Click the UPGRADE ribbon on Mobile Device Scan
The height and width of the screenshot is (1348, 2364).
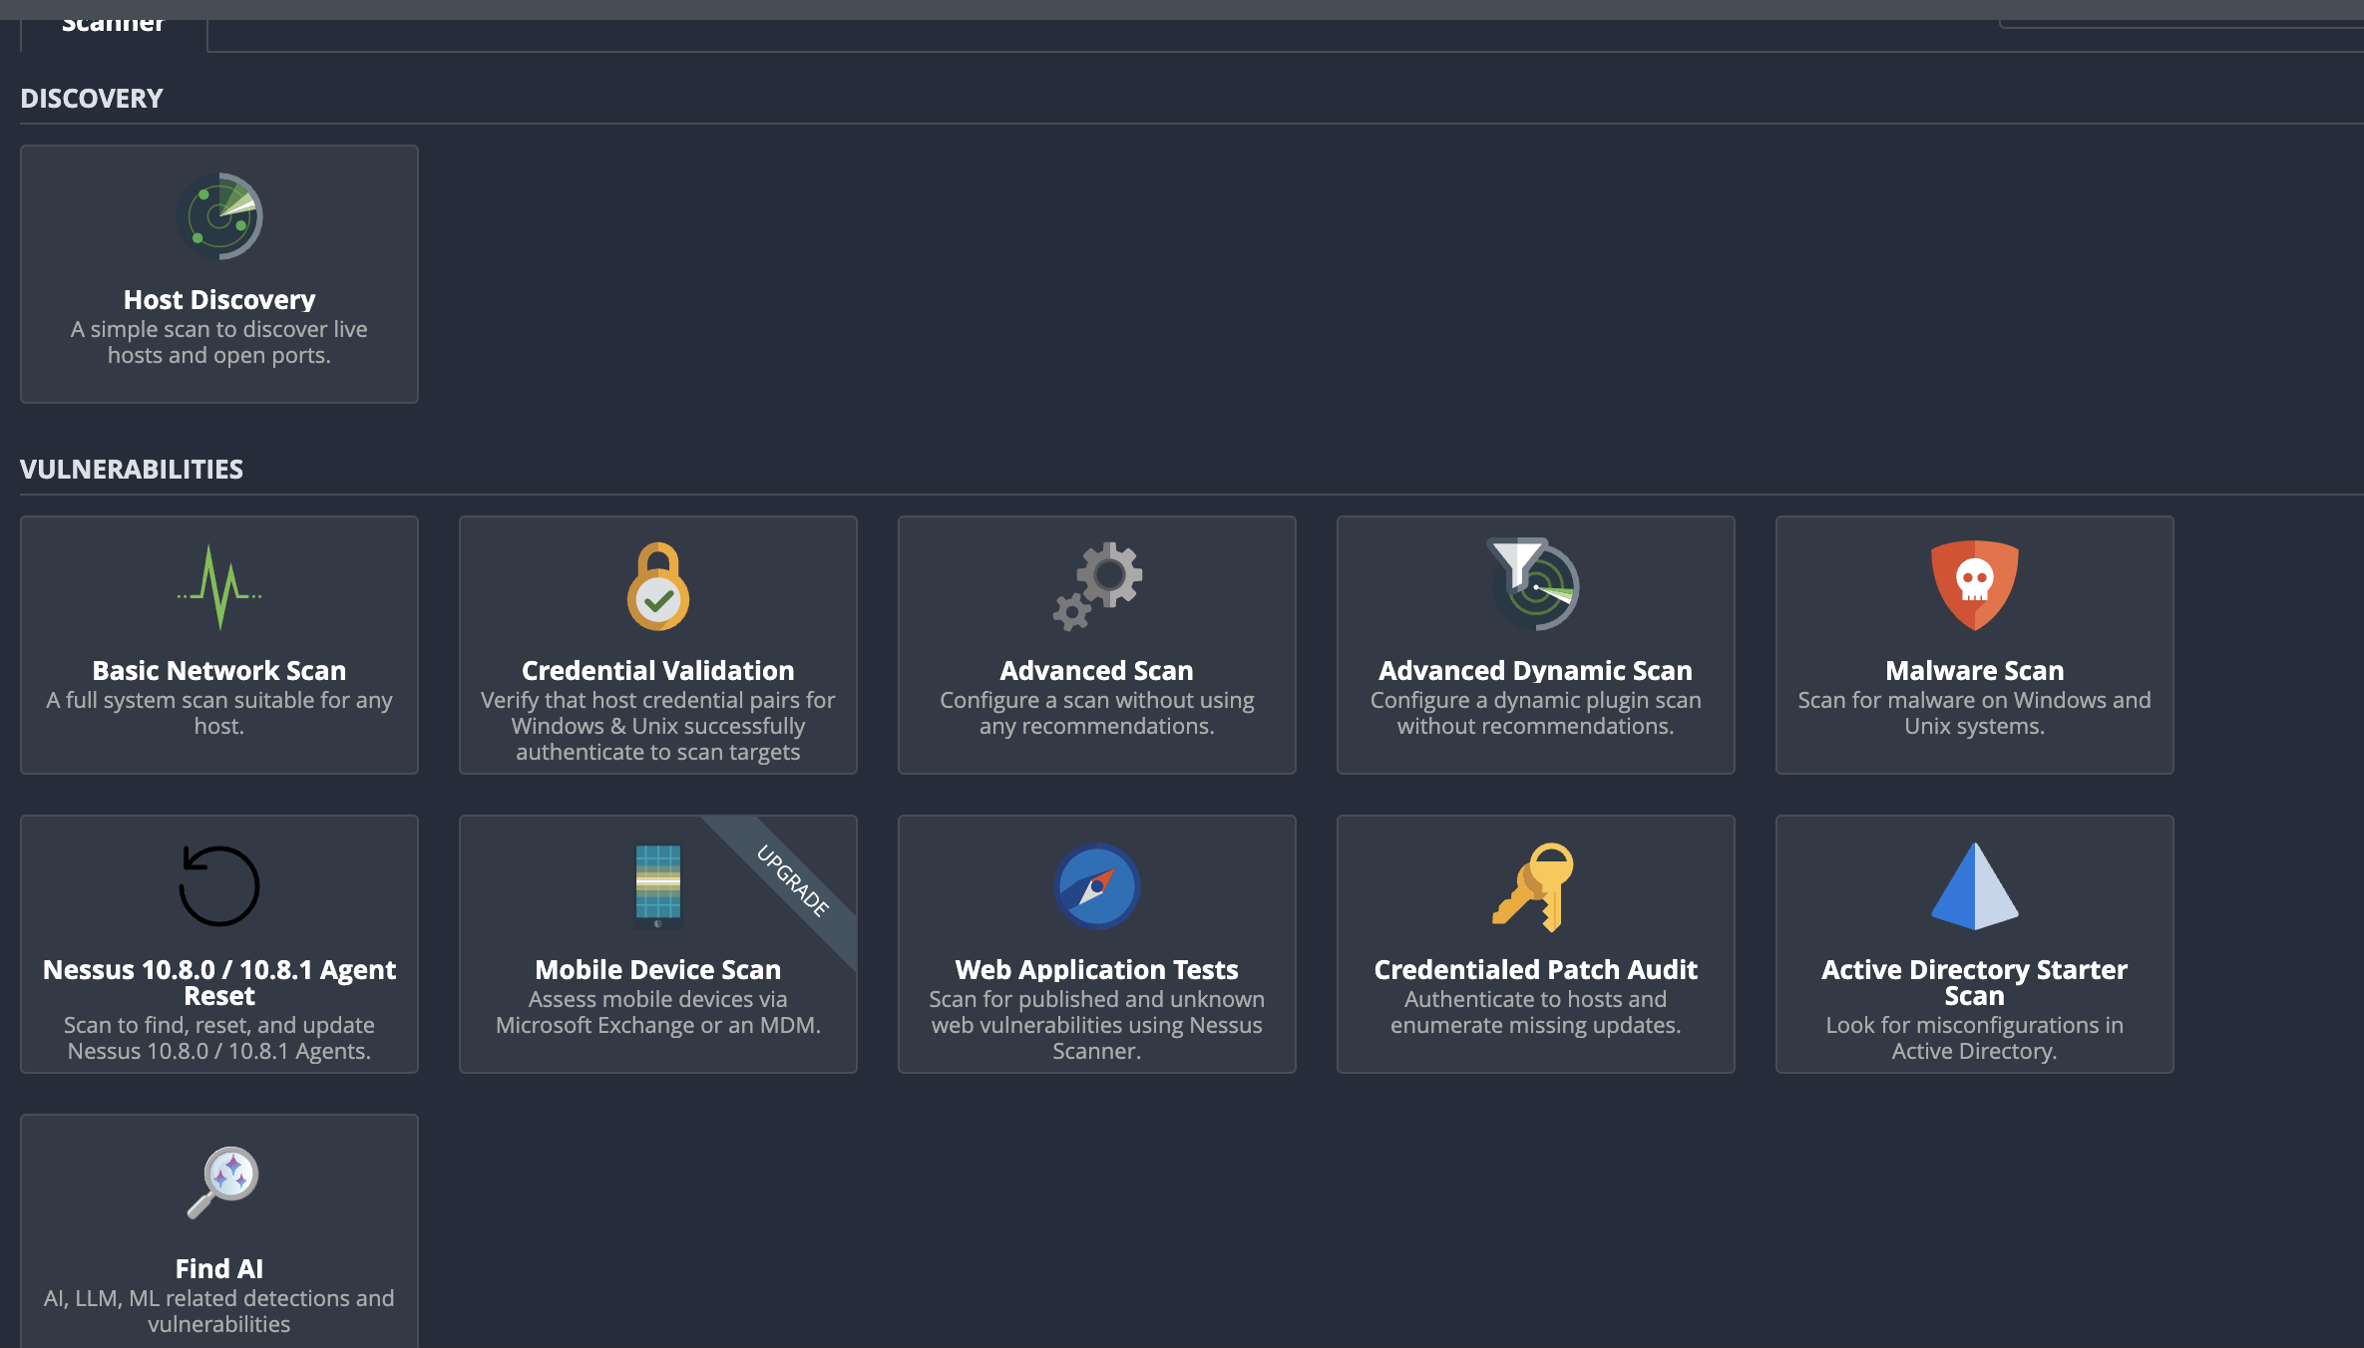point(793,880)
